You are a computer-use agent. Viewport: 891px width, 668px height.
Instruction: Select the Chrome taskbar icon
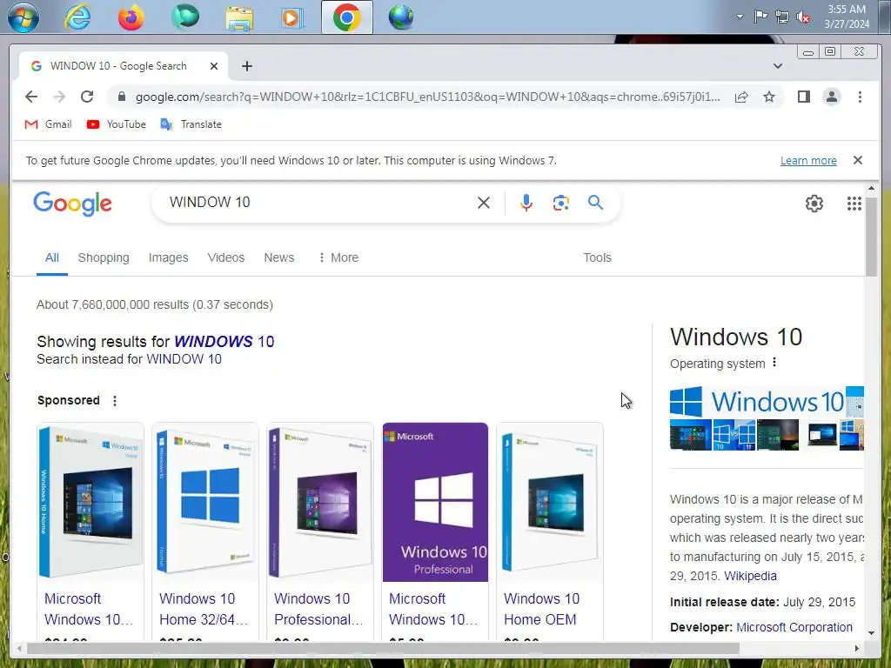346,17
